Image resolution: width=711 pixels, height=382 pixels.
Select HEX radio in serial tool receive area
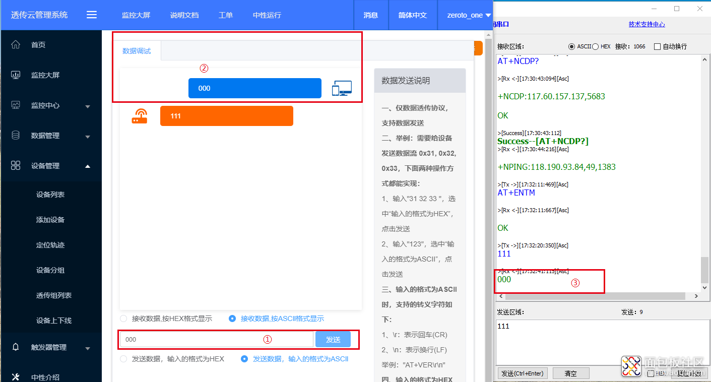pyautogui.click(x=595, y=46)
